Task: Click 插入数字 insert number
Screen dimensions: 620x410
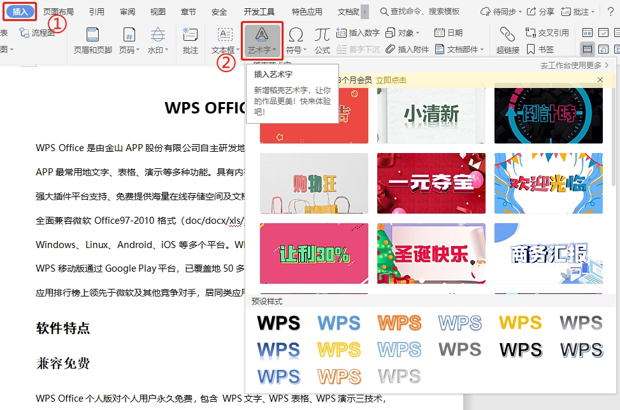Action: (358, 33)
